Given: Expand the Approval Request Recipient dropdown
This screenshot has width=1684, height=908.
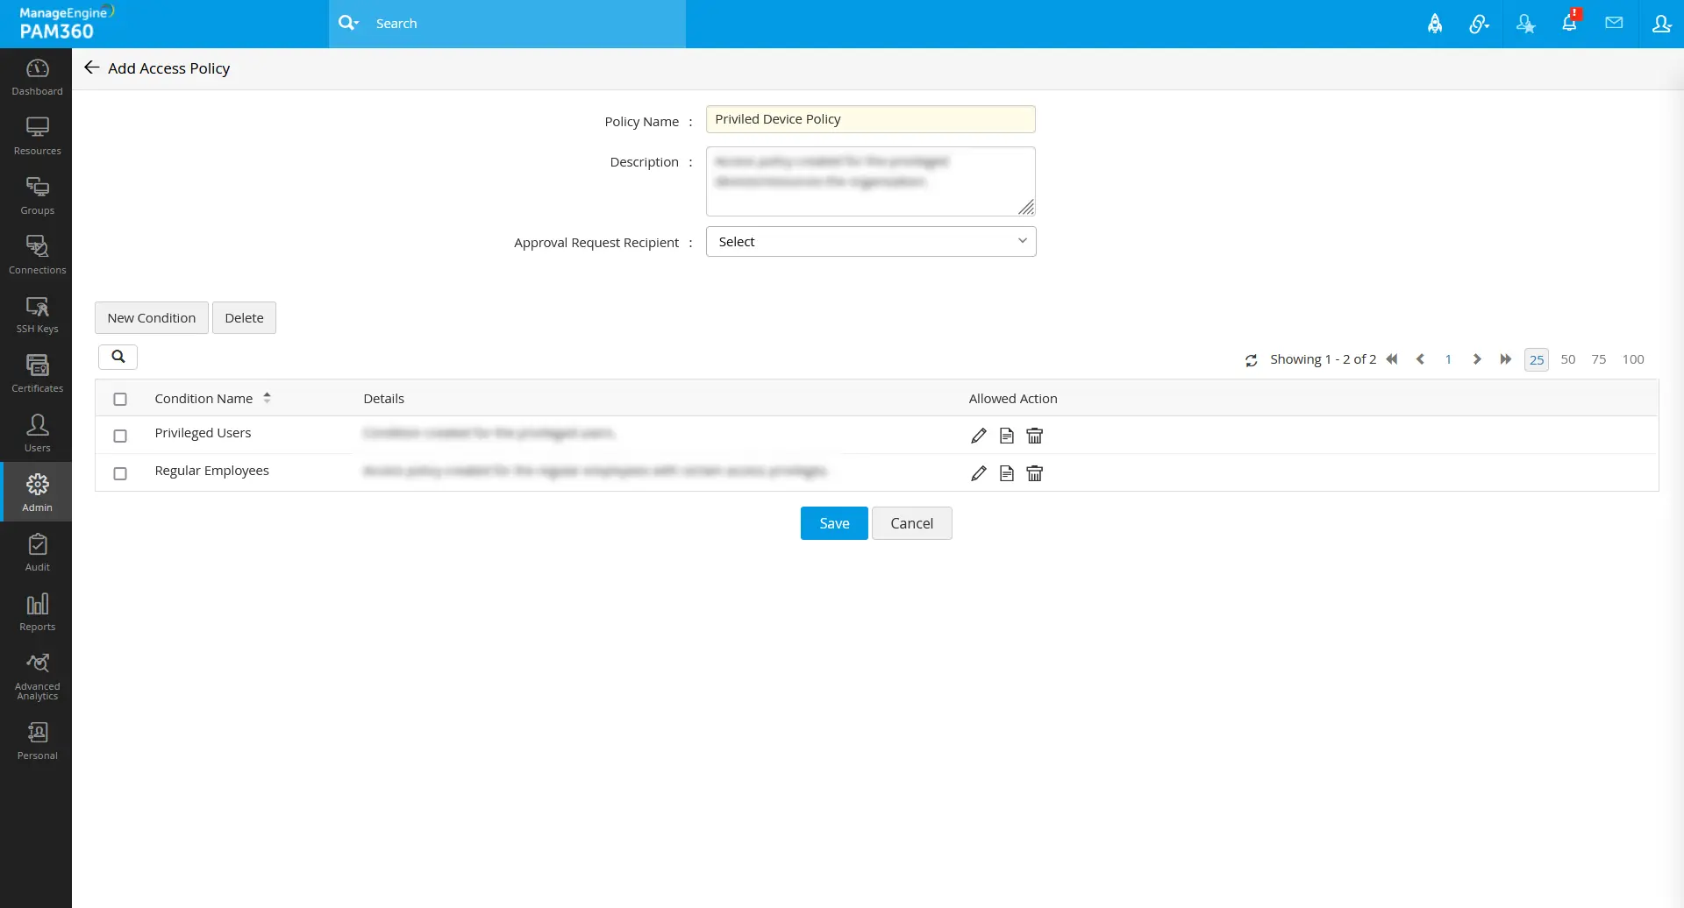Looking at the screenshot, I should click(x=871, y=242).
